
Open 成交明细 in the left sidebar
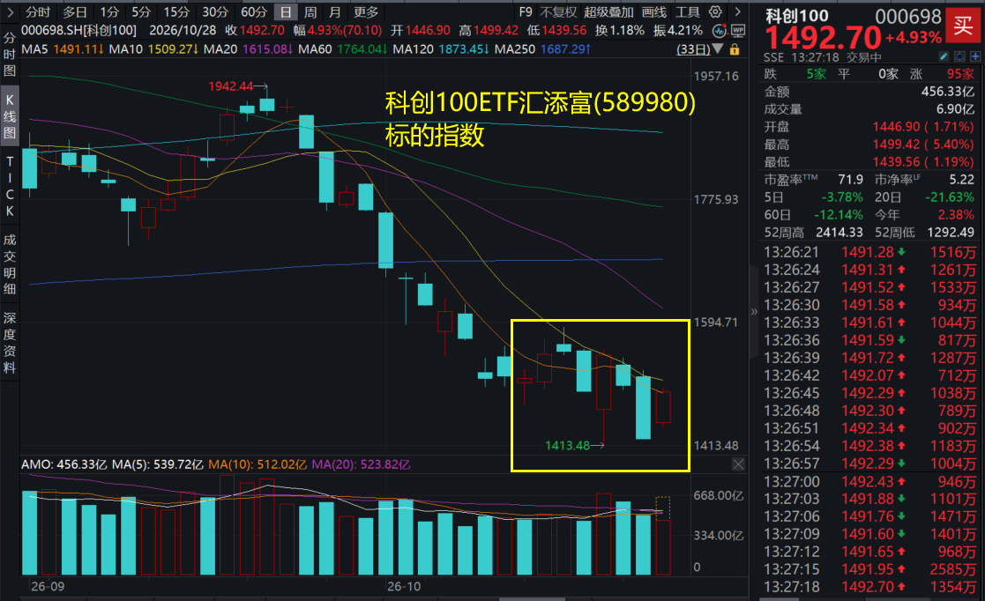tap(10, 263)
